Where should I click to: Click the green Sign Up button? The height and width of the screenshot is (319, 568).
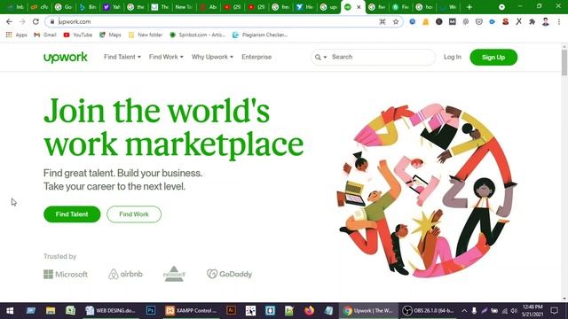pos(493,57)
